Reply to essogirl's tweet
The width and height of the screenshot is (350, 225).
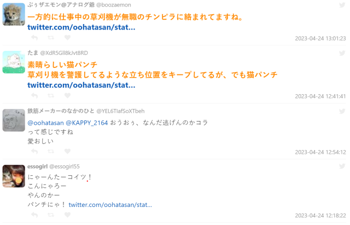34,215
